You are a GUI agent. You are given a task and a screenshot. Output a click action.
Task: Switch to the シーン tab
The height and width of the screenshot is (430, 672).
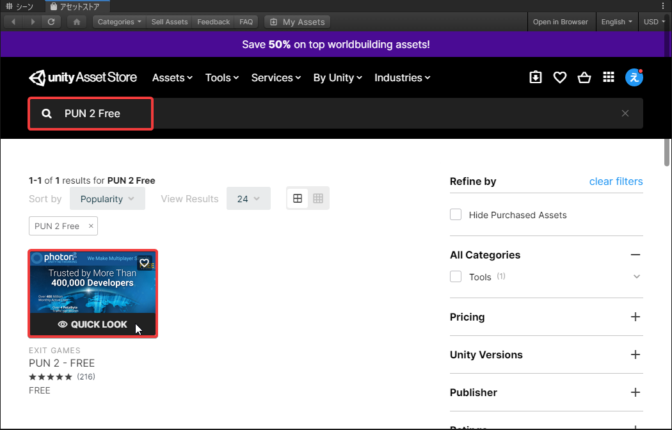click(x=20, y=6)
